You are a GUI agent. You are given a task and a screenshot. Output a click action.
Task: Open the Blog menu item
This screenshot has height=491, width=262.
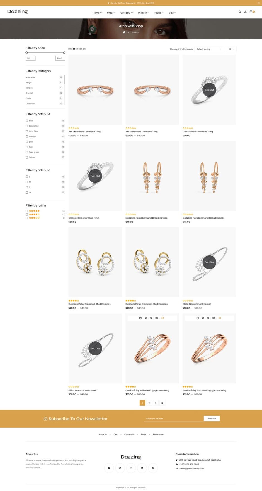click(x=172, y=13)
